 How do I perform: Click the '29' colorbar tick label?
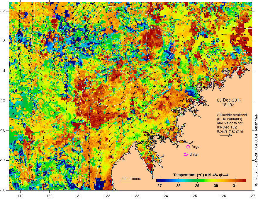coord(197,186)
